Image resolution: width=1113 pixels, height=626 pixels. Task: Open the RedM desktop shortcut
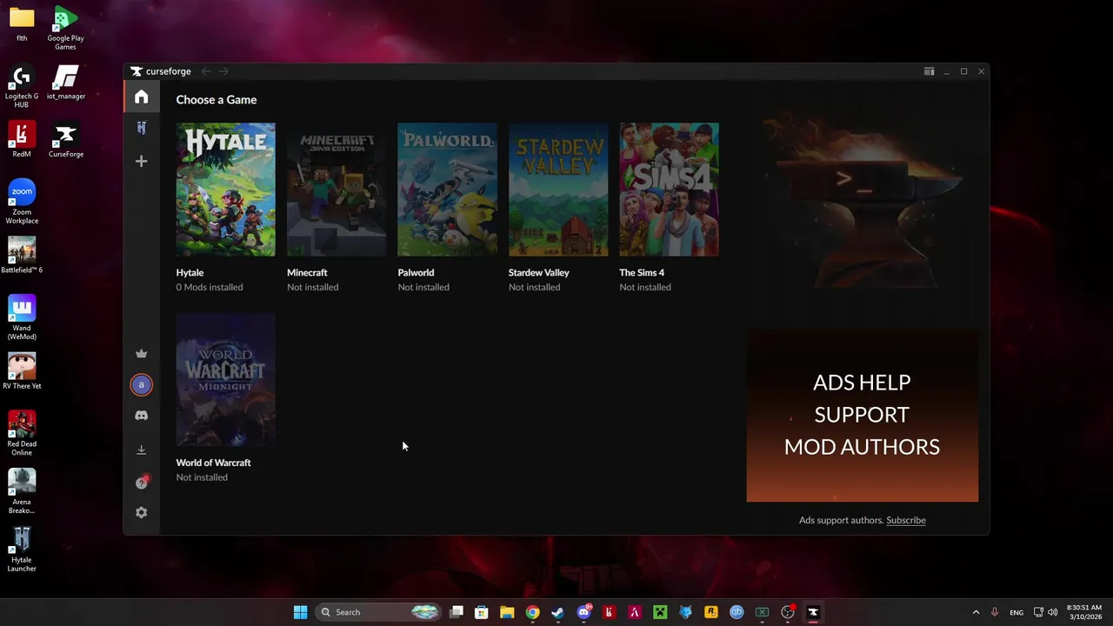tap(22, 140)
